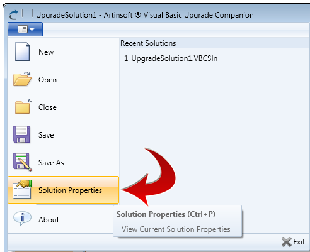Collapse the blue application menu dropdown button
The image size is (310, 252).
tap(25, 30)
